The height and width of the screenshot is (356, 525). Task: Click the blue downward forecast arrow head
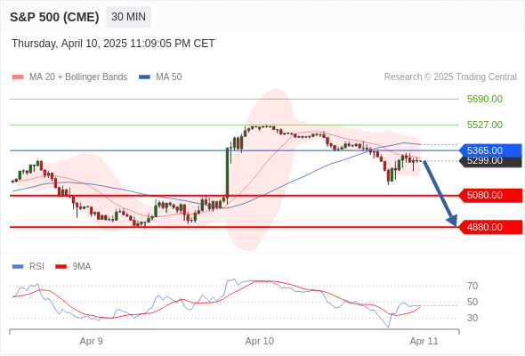coord(452,221)
